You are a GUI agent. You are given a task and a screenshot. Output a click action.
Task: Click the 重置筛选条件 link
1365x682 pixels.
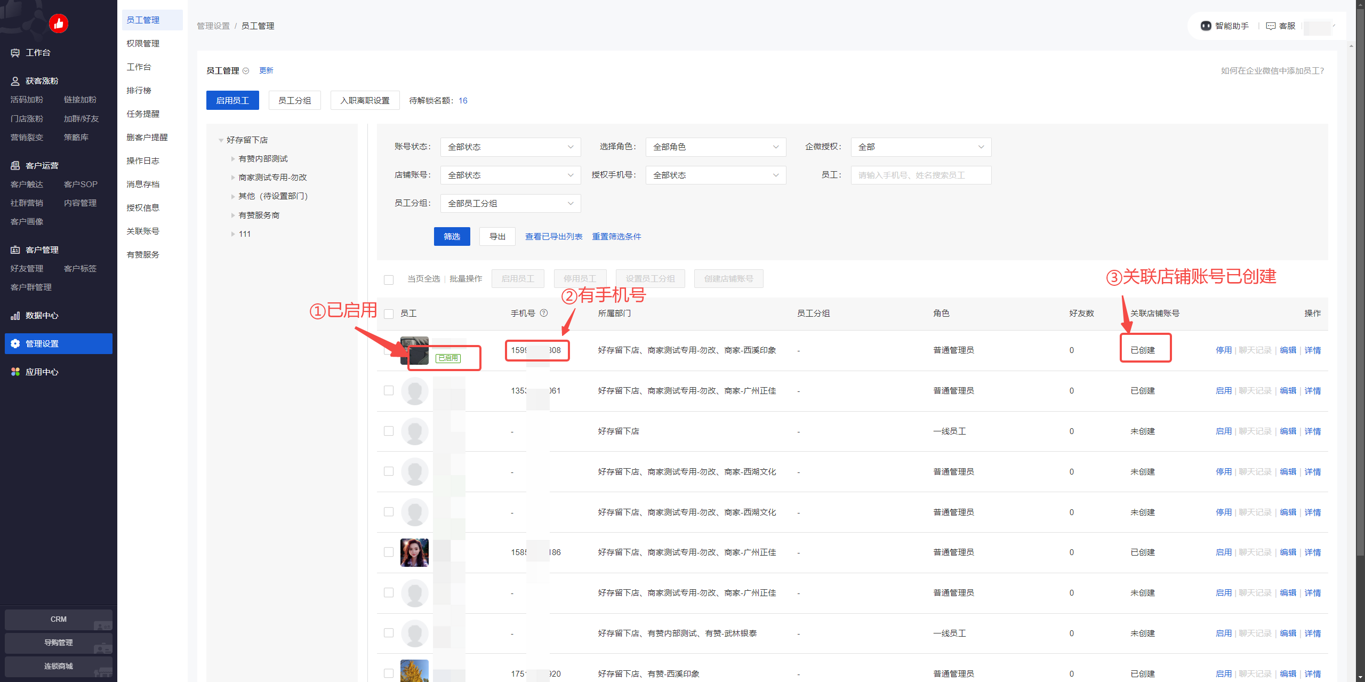click(x=616, y=236)
